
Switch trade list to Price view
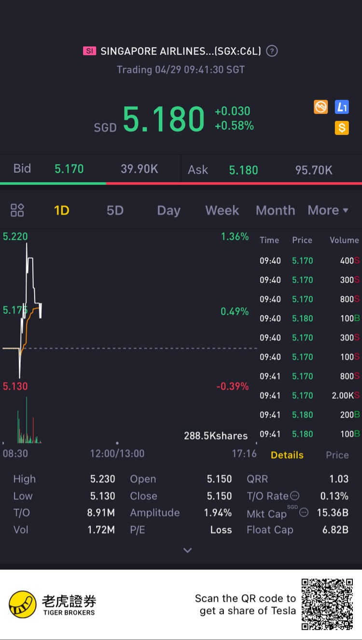(x=337, y=455)
